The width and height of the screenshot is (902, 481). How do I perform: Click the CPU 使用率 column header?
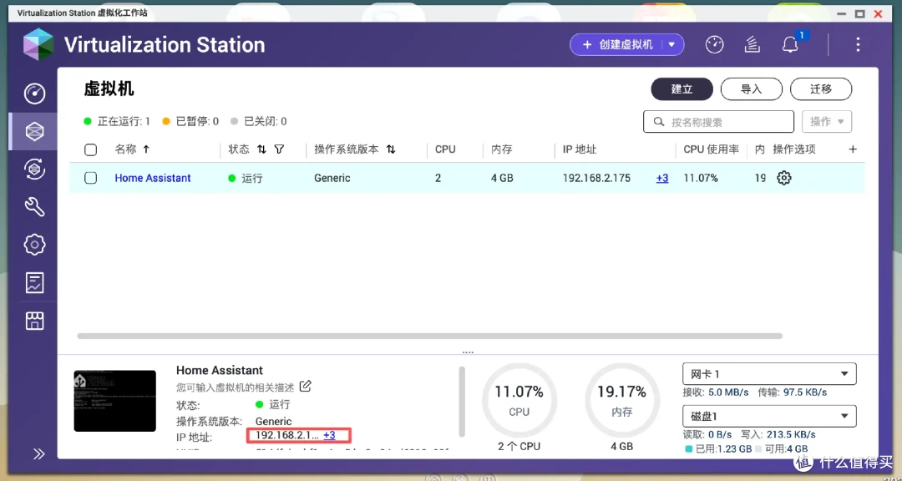pyautogui.click(x=711, y=149)
